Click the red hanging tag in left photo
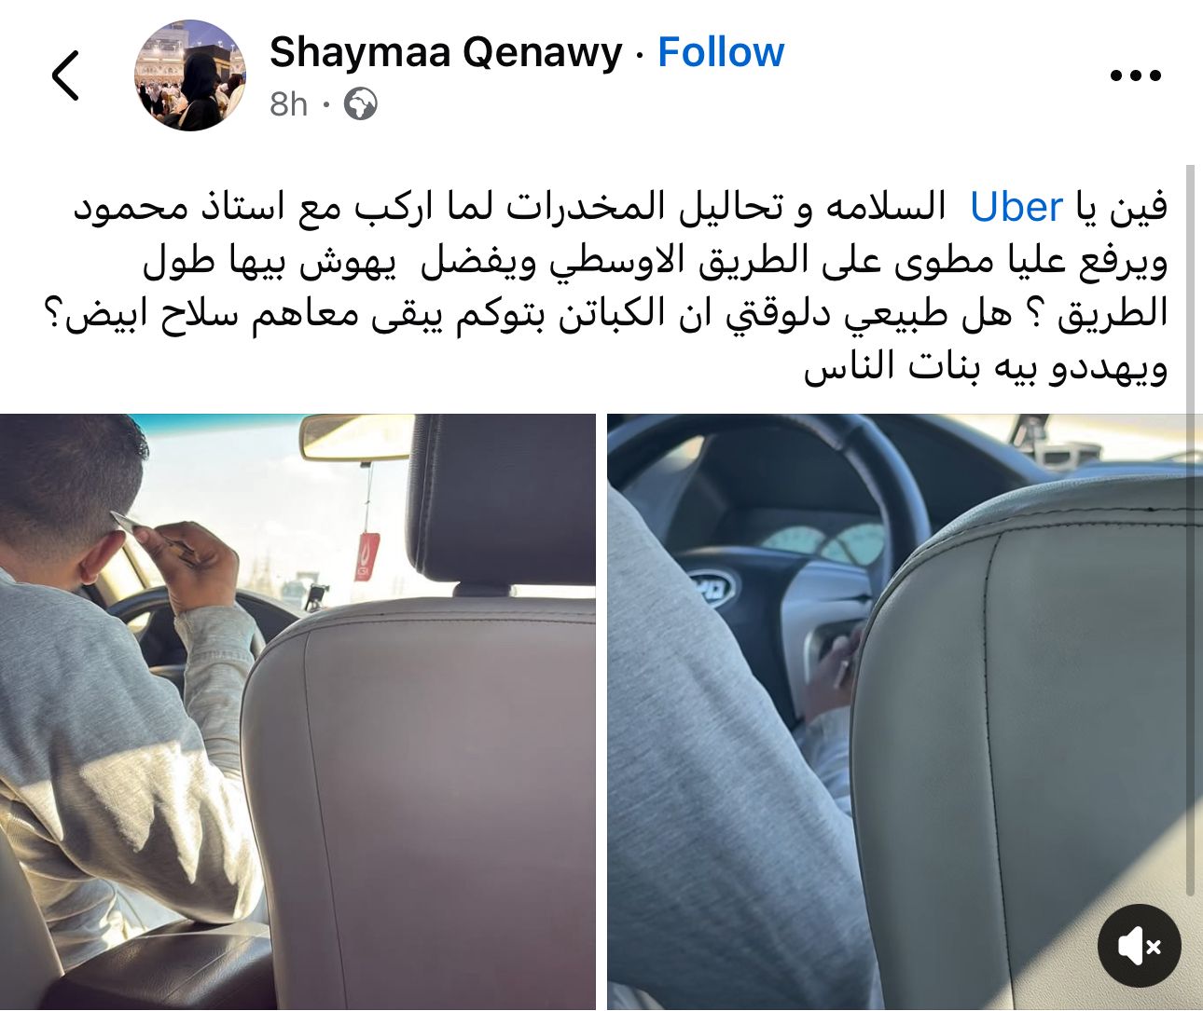The image size is (1203, 1011). coord(366,556)
